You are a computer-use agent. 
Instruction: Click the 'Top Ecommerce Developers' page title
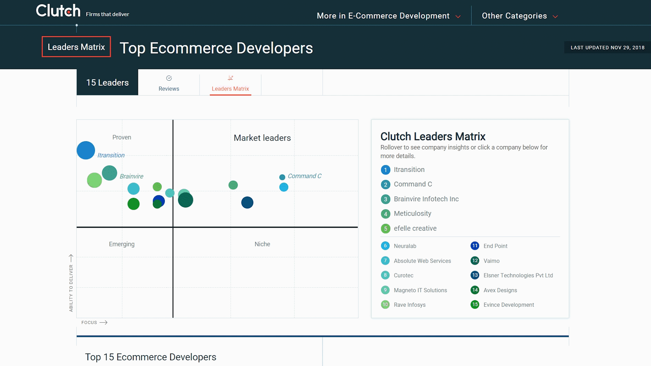216,48
